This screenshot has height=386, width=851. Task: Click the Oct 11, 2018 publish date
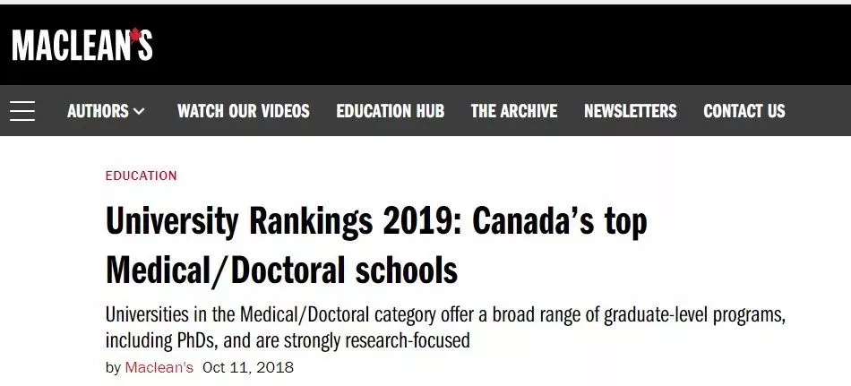coord(248,367)
